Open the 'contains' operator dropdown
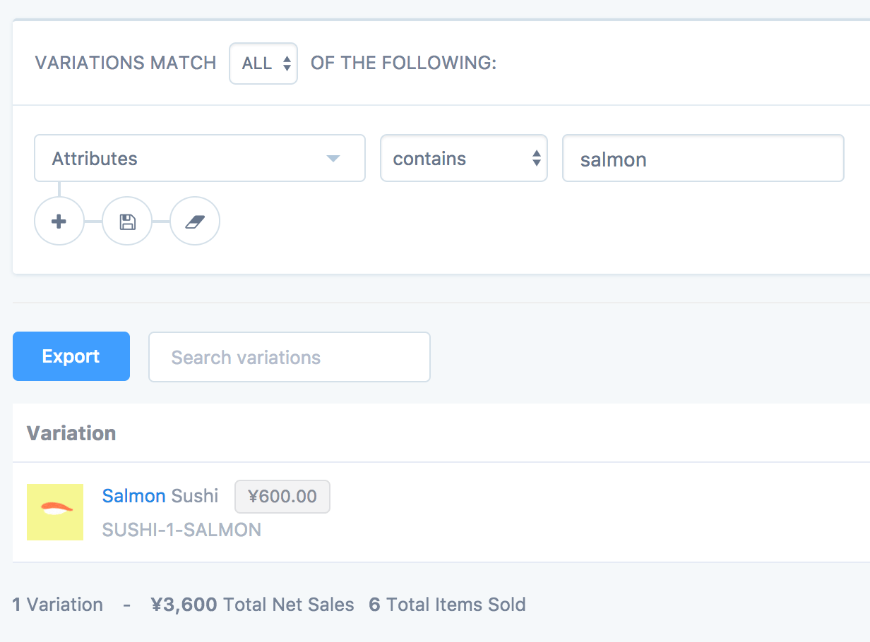 (464, 159)
